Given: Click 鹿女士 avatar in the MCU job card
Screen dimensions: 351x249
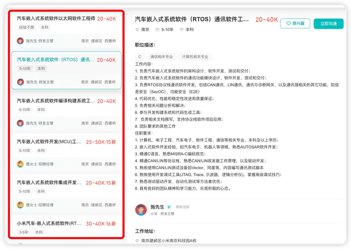Looking at the screenshot, I should pos(20,164).
